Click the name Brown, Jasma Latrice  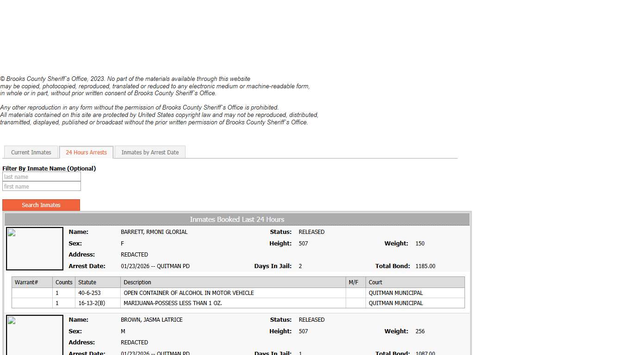[152, 320]
